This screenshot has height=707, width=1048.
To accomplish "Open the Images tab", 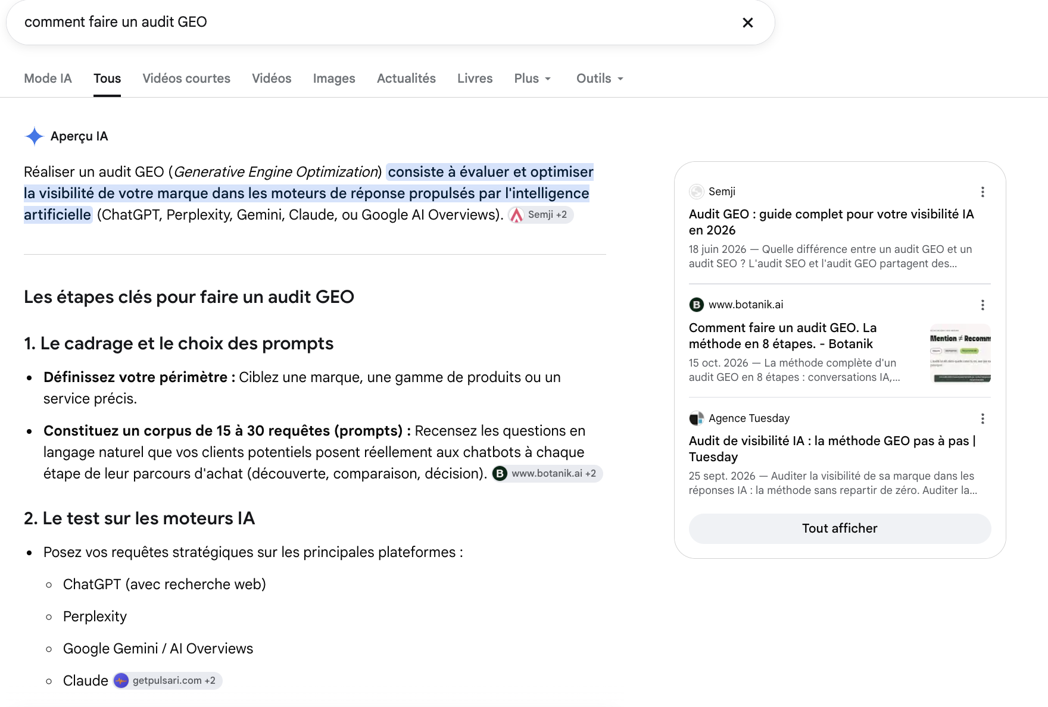I will click(x=334, y=79).
